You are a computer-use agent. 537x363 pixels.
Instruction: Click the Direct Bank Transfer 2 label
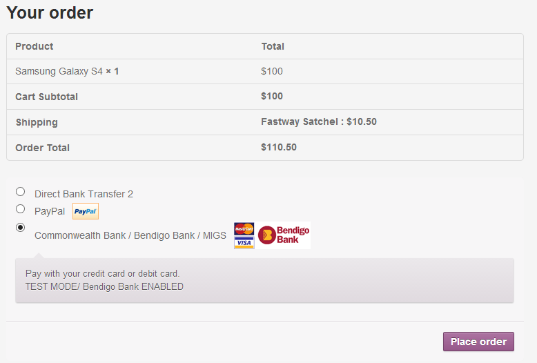click(84, 194)
